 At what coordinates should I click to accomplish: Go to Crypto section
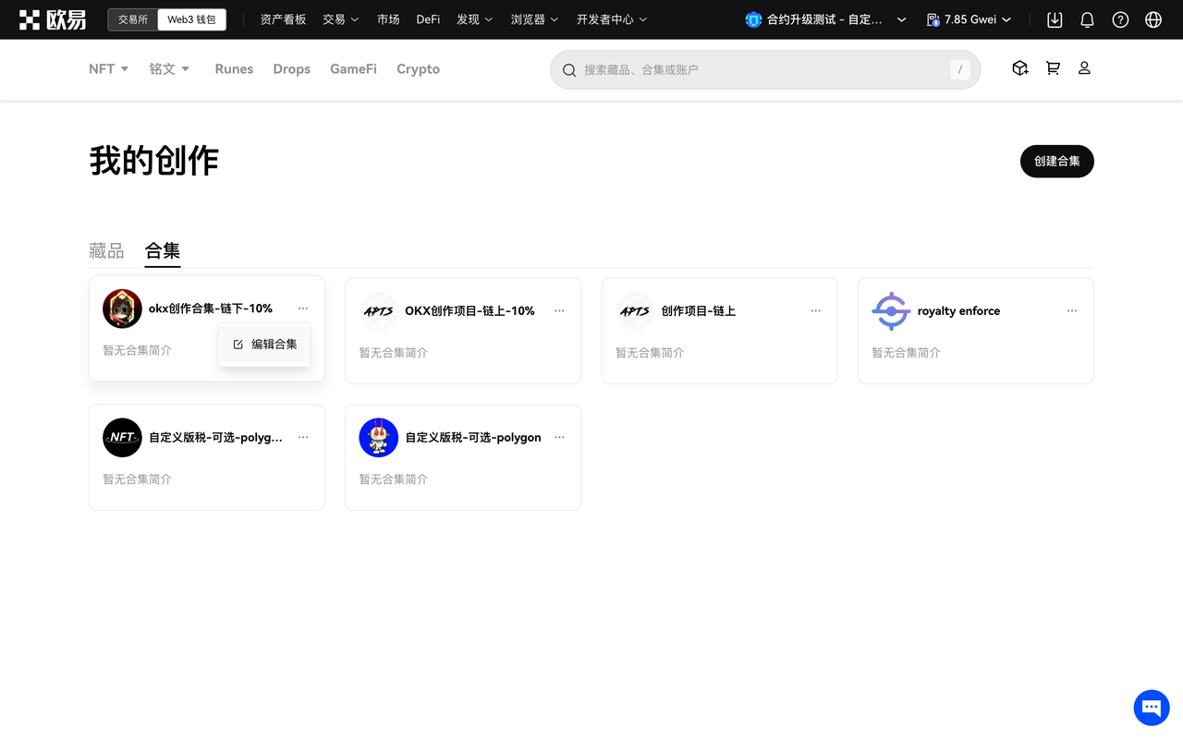[418, 69]
